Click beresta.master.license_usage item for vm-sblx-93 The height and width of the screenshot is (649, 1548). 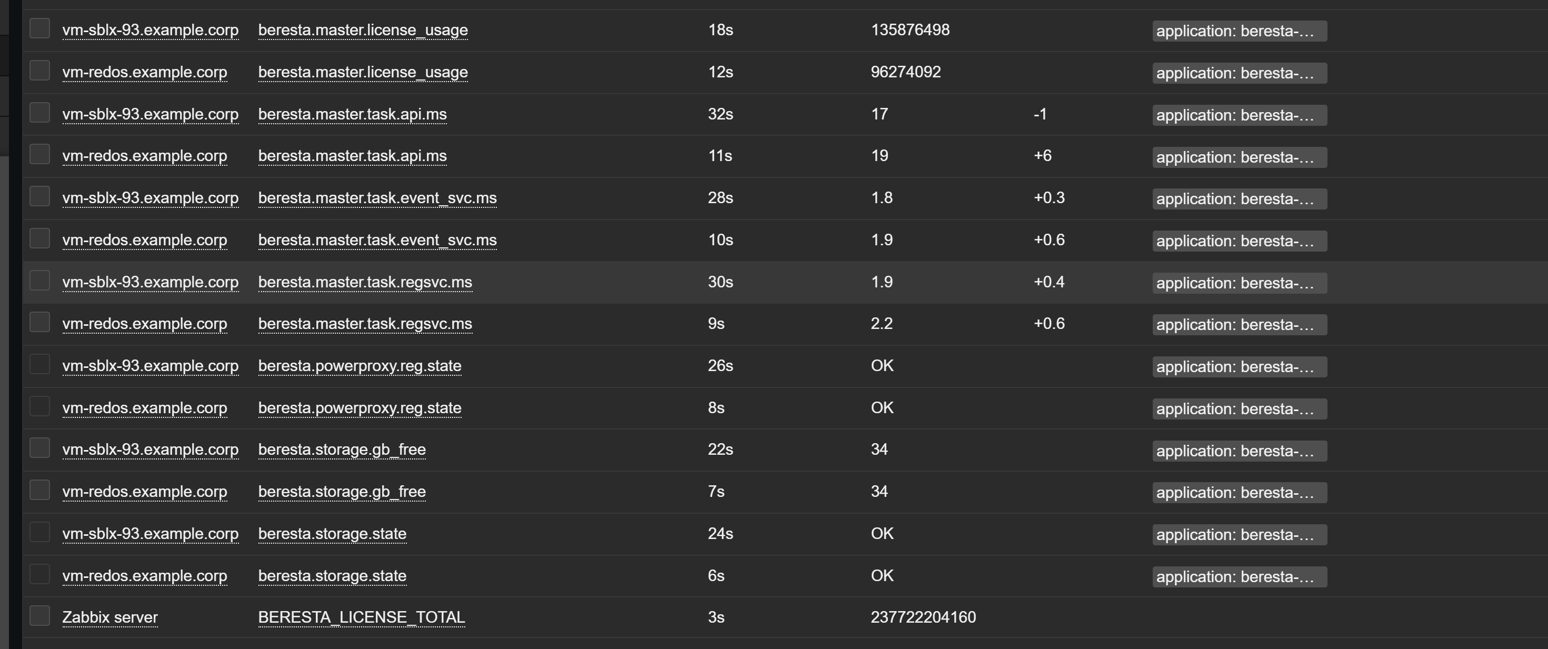coord(362,30)
